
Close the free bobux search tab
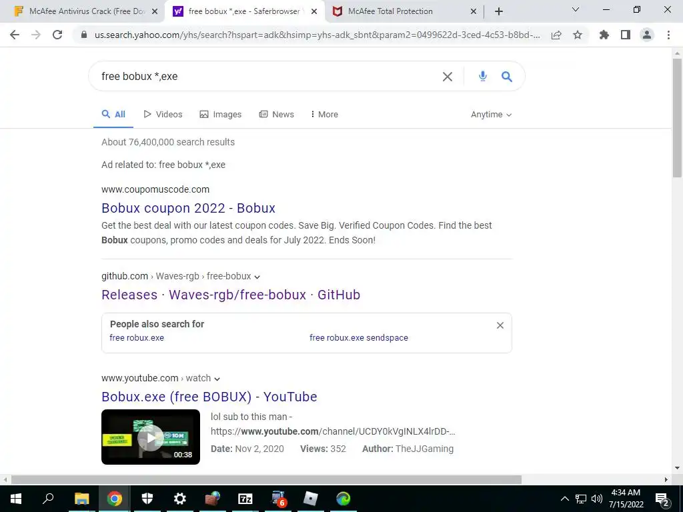click(314, 12)
